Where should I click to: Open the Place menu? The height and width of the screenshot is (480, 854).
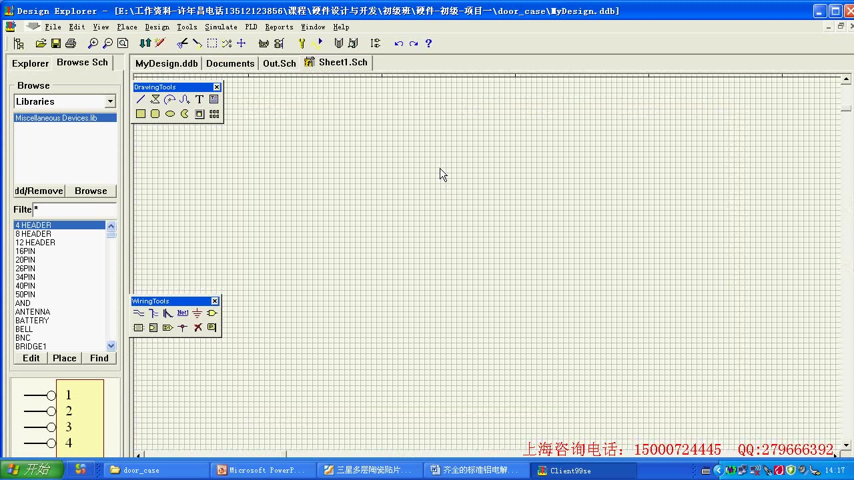point(127,27)
